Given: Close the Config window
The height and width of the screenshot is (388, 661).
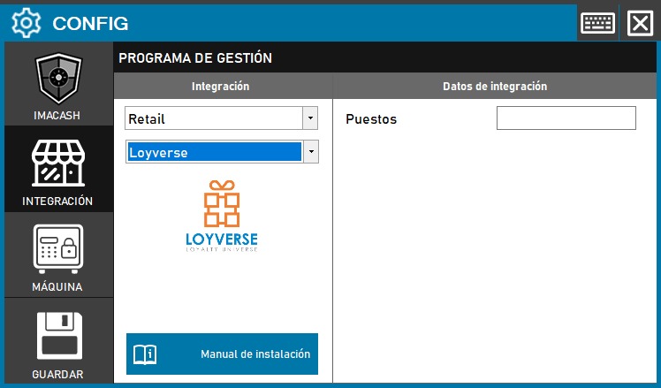Looking at the screenshot, I should pyautogui.click(x=639, y=23).
